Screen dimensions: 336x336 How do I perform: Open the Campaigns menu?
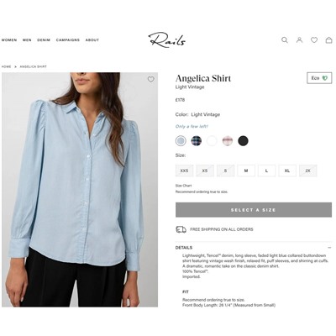tap(68, 40)
